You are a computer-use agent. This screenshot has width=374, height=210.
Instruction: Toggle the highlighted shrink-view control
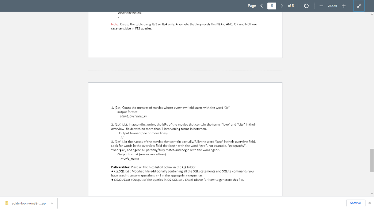359,5
